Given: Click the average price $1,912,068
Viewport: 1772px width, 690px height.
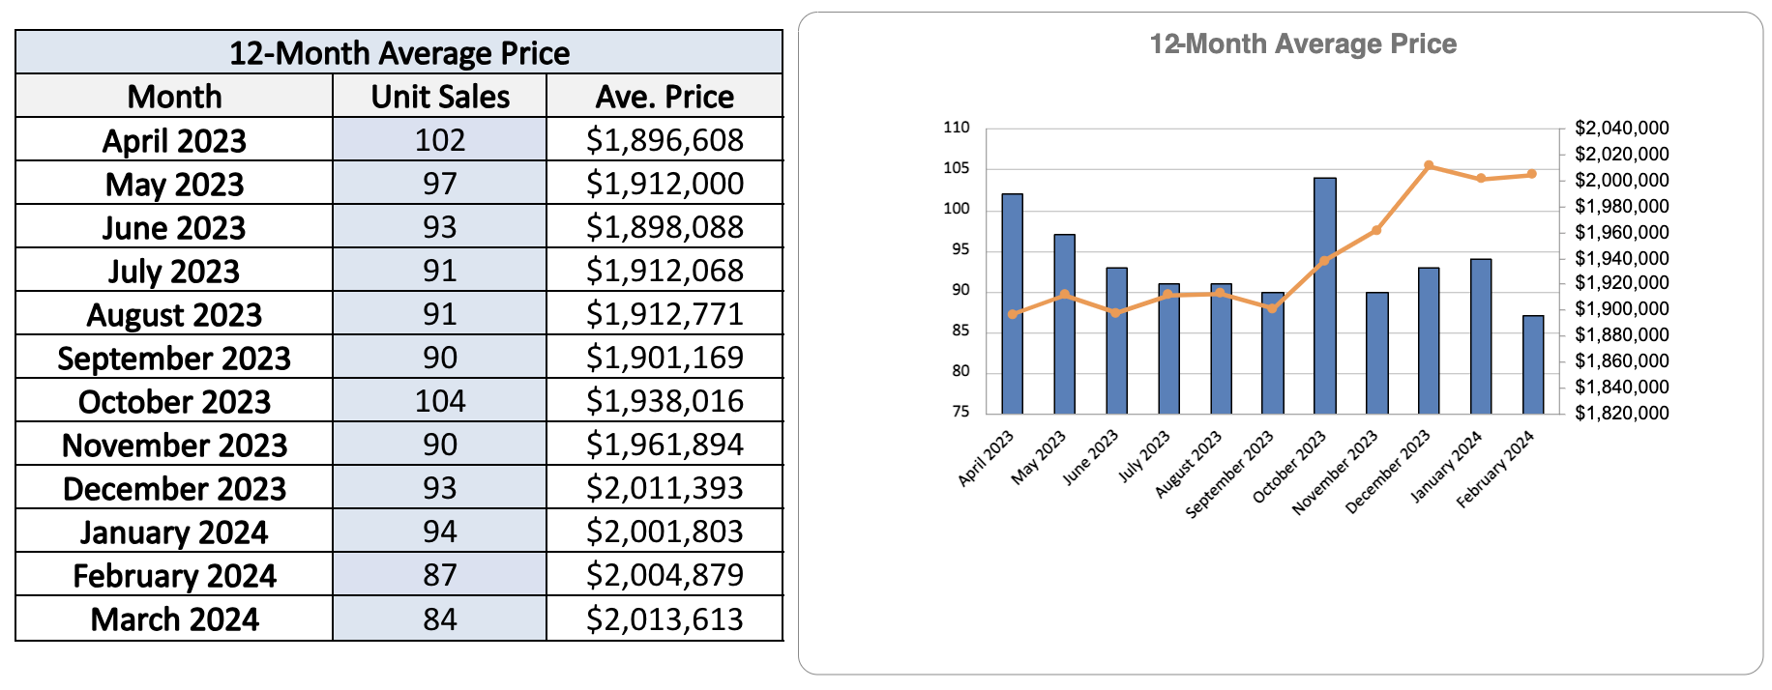Looking at the screenshot, I should point(664,271).
